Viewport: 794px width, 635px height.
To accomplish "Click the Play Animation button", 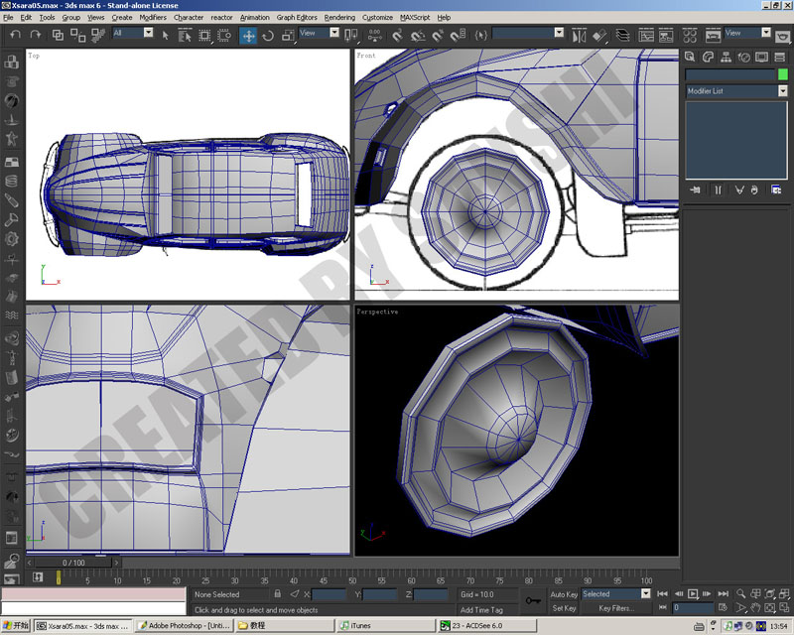I will point(693,593).
